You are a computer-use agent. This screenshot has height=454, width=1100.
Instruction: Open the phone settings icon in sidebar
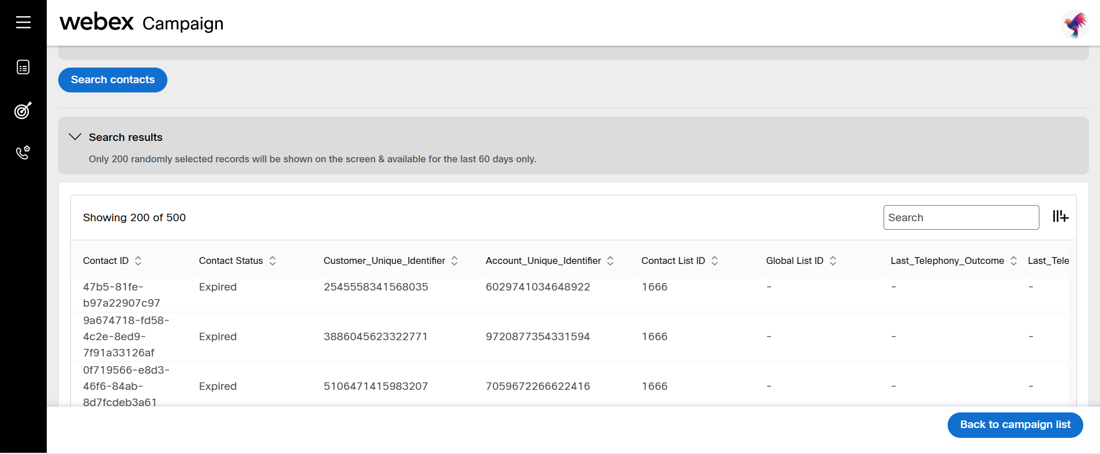point(23,152)
